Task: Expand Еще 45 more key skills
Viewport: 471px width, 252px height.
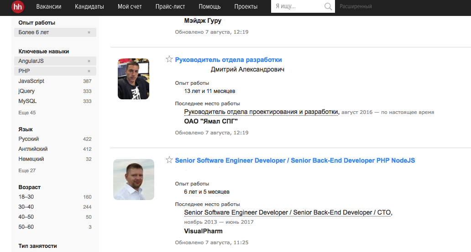Action: tap(27, 113)
